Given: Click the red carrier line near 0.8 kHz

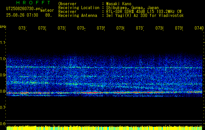Looking at the screenshot, I should (104, 92).
